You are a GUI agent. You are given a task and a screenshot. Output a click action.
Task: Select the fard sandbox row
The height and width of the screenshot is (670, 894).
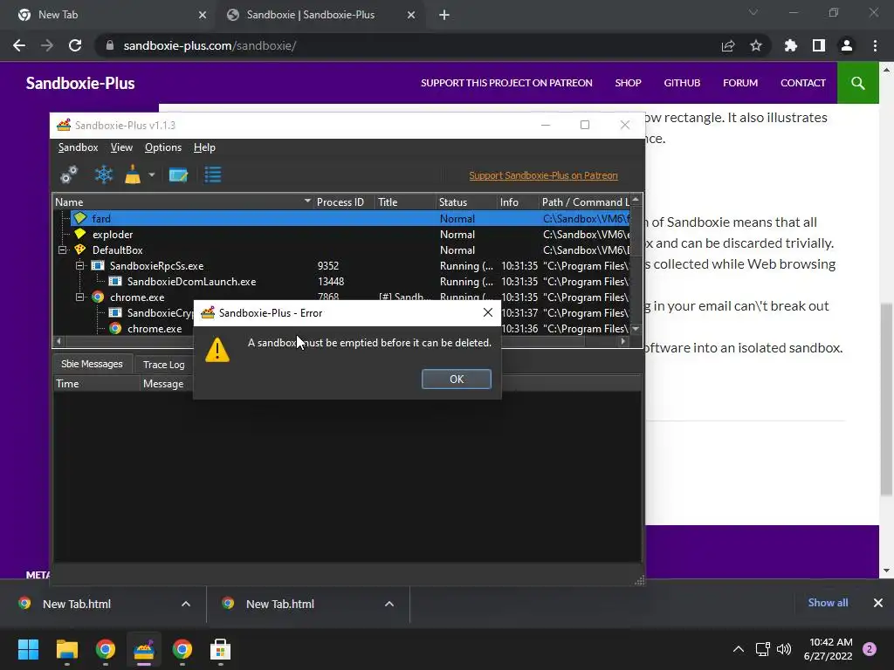tap(350, 218)
